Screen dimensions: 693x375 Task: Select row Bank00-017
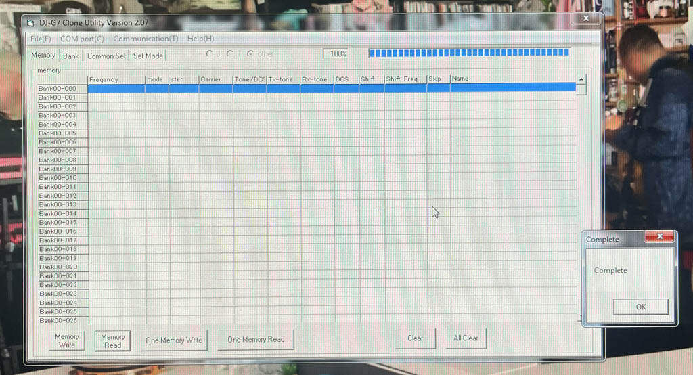tap(64, 240)
